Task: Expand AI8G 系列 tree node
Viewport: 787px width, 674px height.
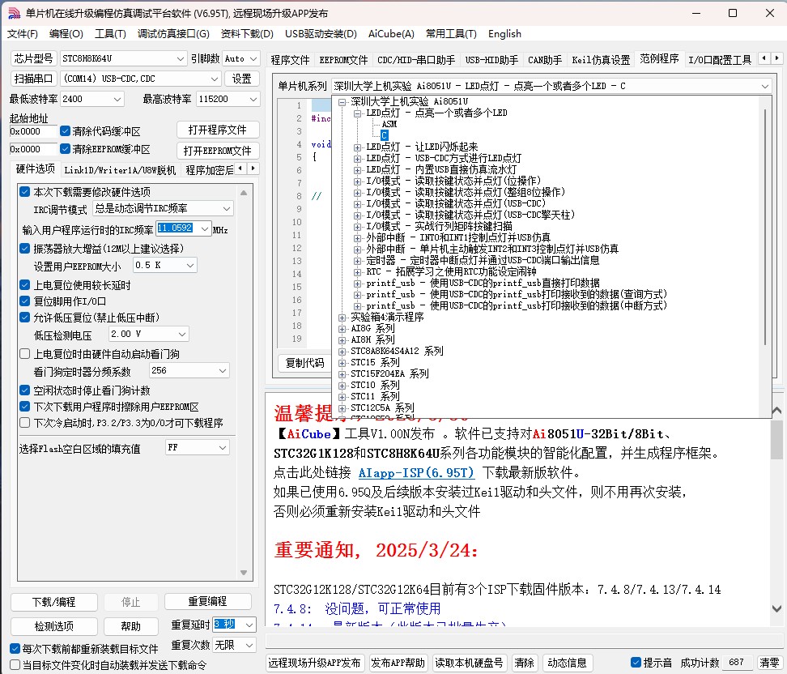Action: 342,329
